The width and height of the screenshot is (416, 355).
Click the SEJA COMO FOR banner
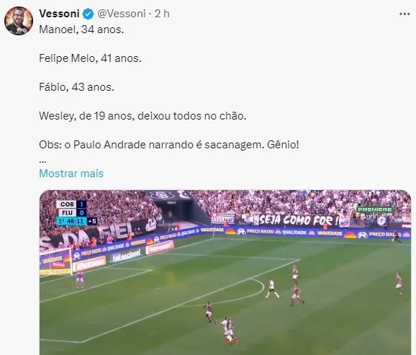click(297, 220)
